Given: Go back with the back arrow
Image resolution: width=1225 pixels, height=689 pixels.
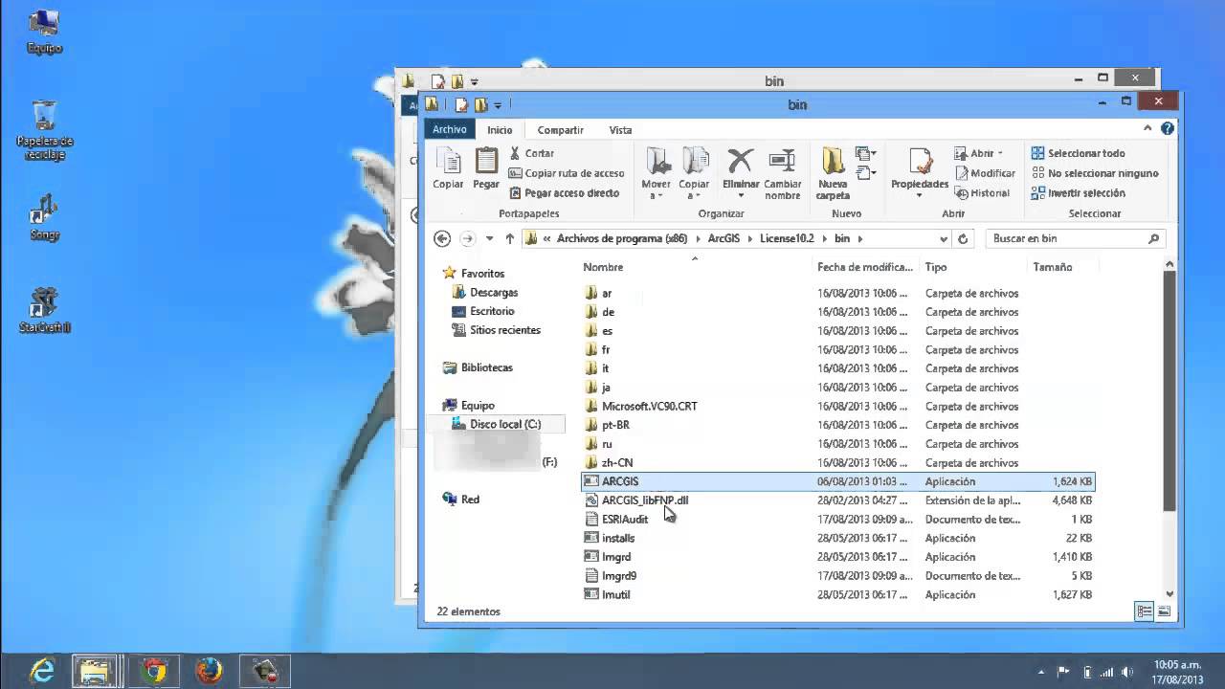Looking at the screenshot, I should tap(441, 238).
